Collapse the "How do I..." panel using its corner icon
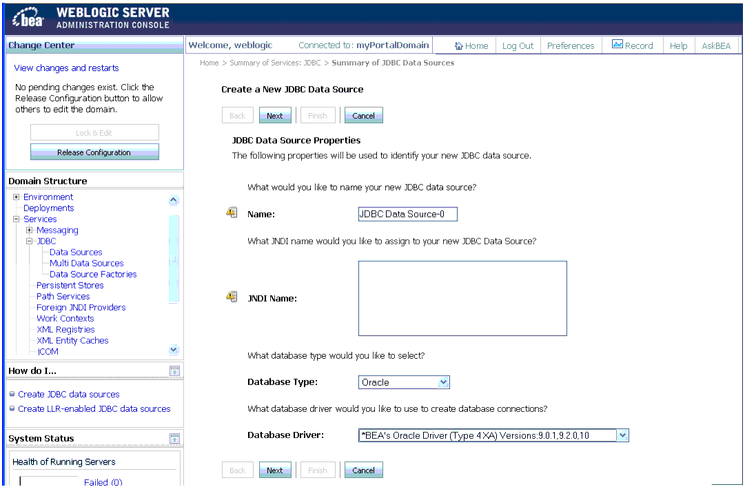 [x=176, y=371]
